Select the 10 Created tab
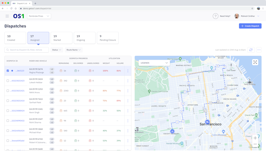266x156 pixels. click(15, 38)
